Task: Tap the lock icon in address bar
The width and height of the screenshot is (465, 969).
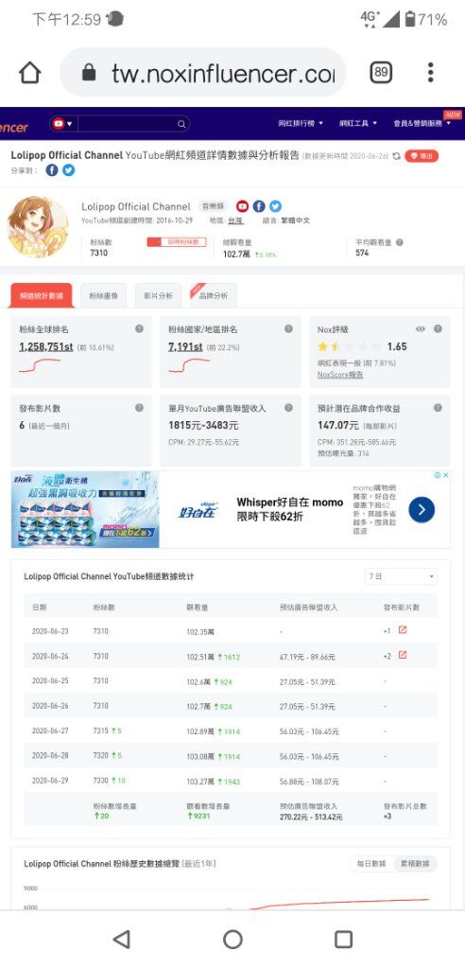Action: pos(89,74)
